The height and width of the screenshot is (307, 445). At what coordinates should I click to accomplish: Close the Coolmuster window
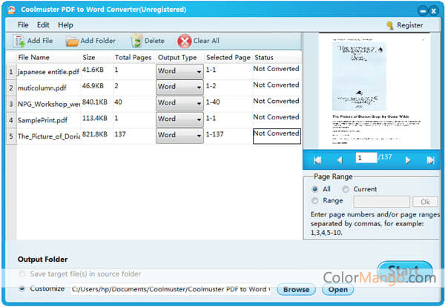click(434, 11)
